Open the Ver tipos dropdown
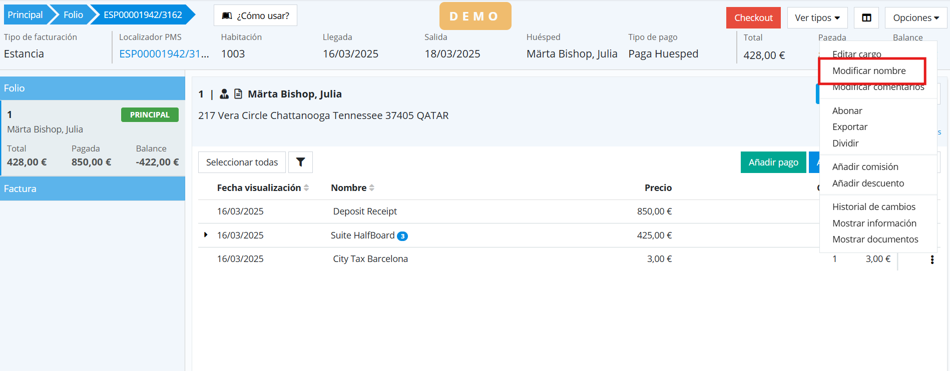 coord(817,18)
